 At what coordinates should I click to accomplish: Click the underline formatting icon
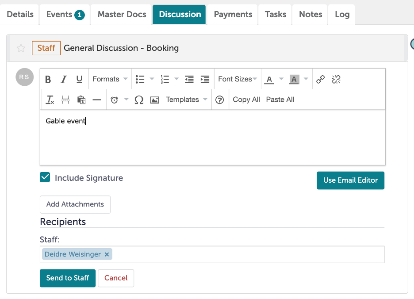pos(79,79)
